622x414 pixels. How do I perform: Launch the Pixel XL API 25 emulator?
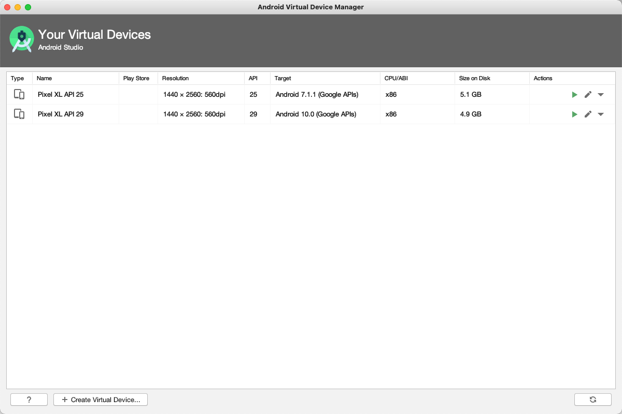574,95
